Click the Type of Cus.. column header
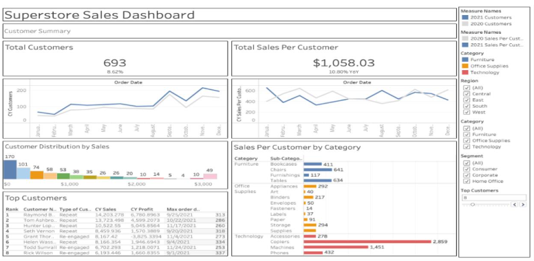Viewport: 534px width, 261px height. pos(74,209)
